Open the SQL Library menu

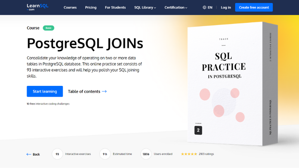coord(145,7)
